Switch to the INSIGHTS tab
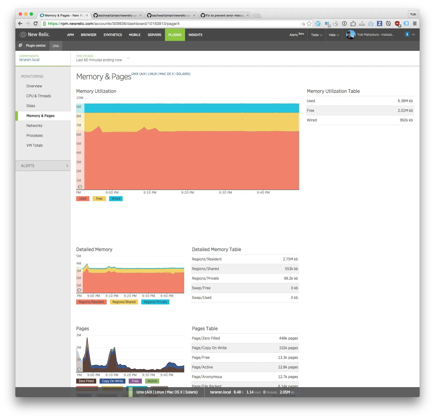The width and height of the screenshot is (435, 419). click(196, 35)
